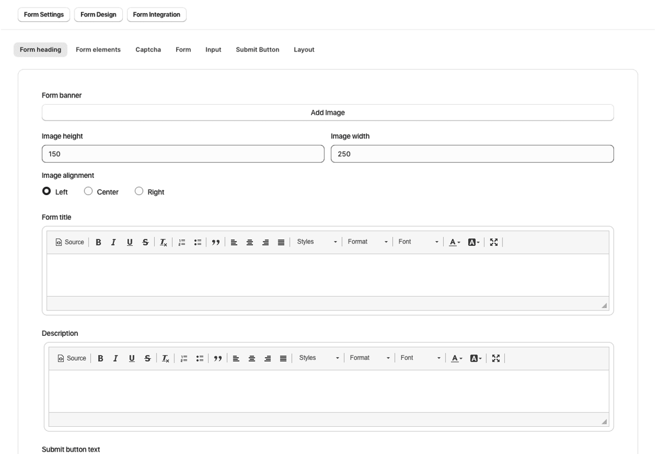Open Styles dropdown in Description editor
Screen dimensions: 659x454
(x=319, y=358)
